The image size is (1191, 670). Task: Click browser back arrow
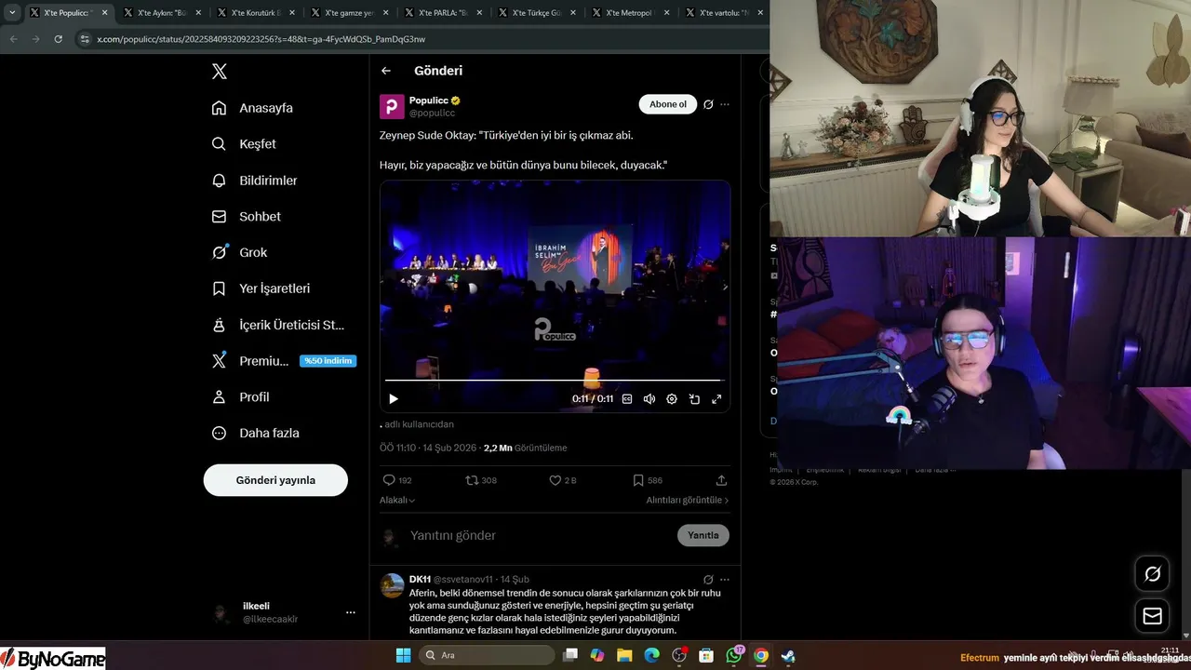click(x=13, y=39)
